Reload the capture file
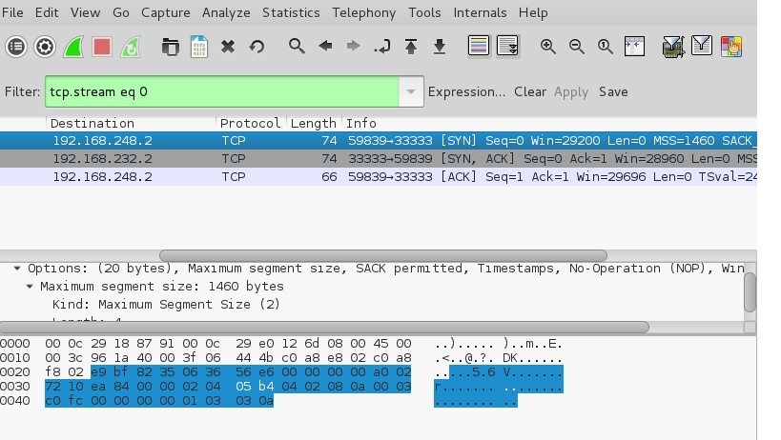Screen dimensions: 781x440 coord(257,46)
